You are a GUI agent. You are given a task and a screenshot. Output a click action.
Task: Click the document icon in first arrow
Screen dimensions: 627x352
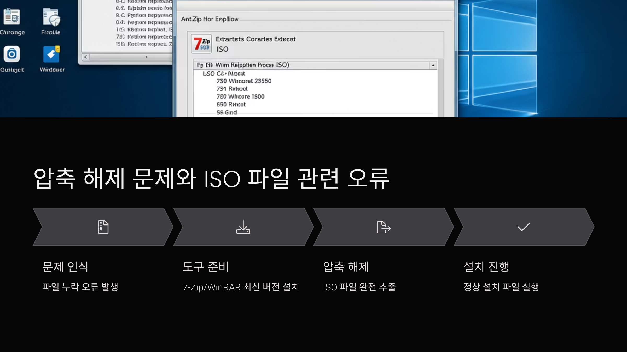coord(103,227)
